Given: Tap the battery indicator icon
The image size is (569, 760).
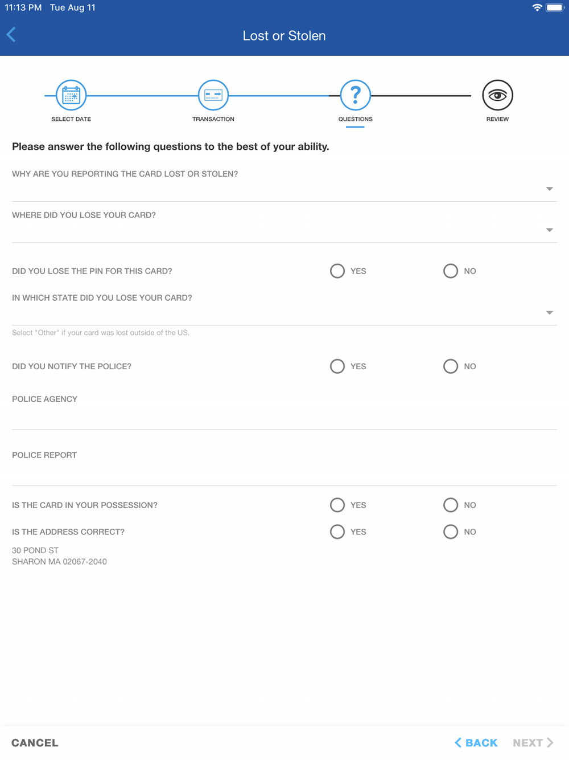Looking at the screenshot, I should tap(555, 7).
